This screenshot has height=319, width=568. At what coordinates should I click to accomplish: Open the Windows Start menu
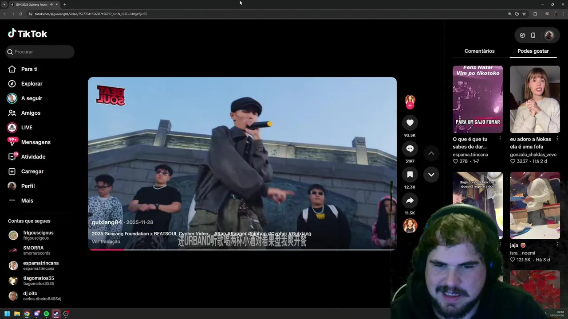(x=7, y=314)
